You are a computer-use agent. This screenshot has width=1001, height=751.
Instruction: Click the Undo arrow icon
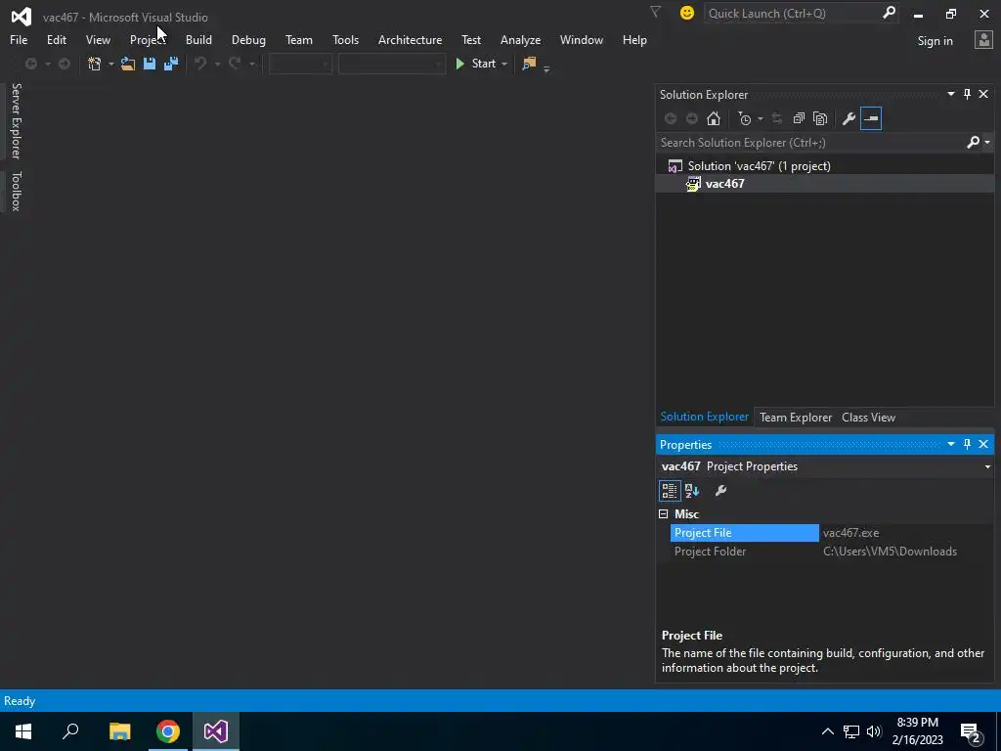click(200, 64)
